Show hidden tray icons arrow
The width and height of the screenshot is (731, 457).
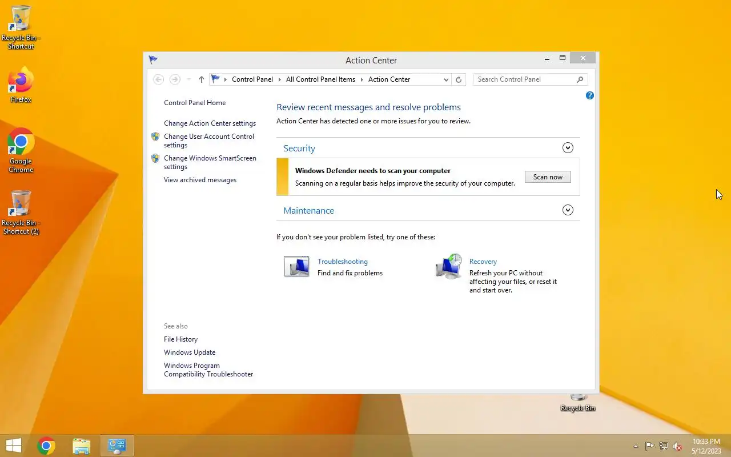tap(636, 446)
